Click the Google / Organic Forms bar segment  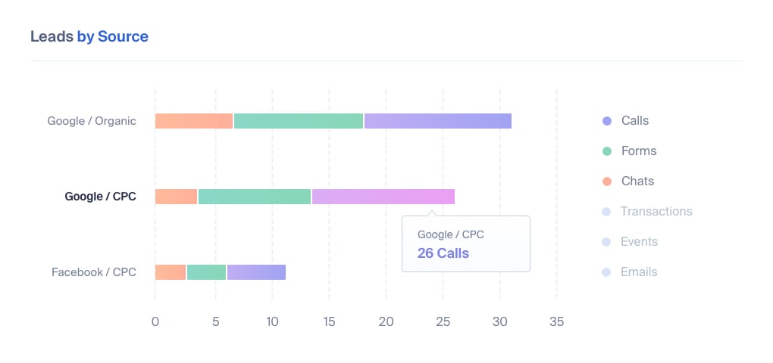point(299,121)
